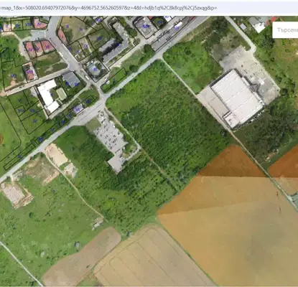Viewport: 298px width, 287px height.
Task: Click the middle of three adjoining red-roofed houses
Action: pyautogui.click(x=38, y=48)
